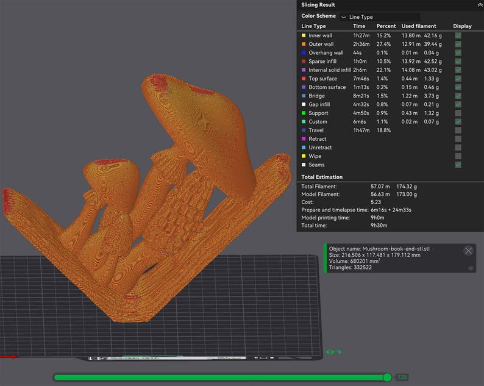Toggle Outer wall display checkbox
The height and width of the screenshot is (386, 484).
(x=458, y=44)
